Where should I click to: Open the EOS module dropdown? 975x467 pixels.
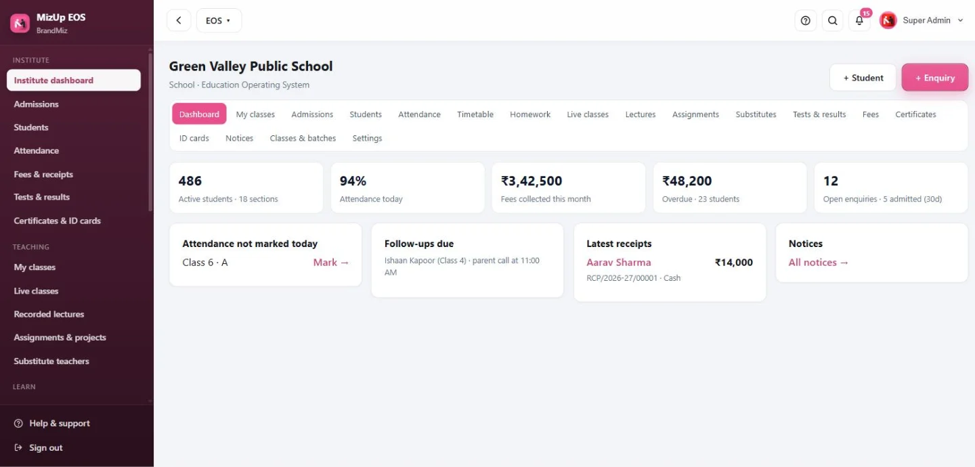point(219,20)
